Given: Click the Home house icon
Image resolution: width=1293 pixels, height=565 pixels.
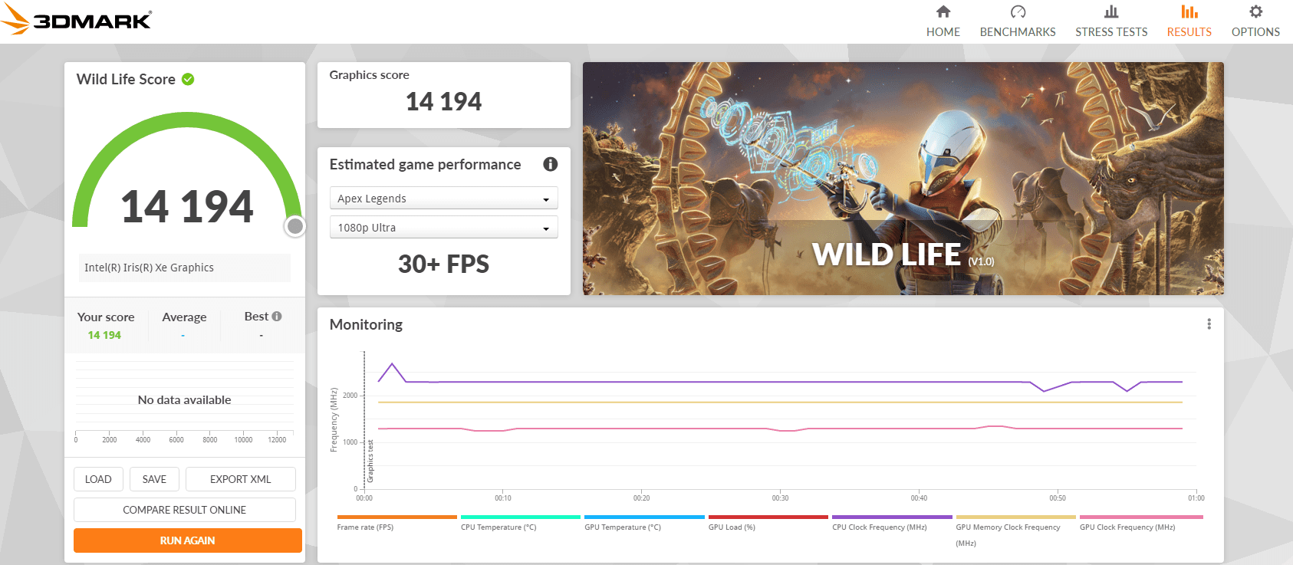Looking at the screenshot, I should 943,11.
